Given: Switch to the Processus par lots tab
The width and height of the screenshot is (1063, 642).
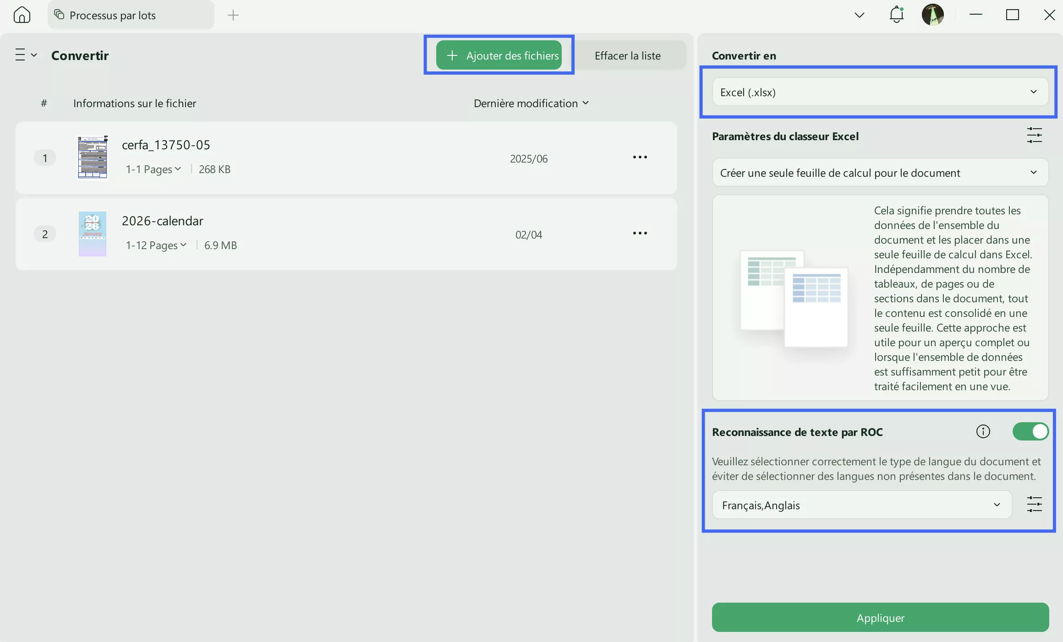Looking at the screenshot, I should pos(112,15).
